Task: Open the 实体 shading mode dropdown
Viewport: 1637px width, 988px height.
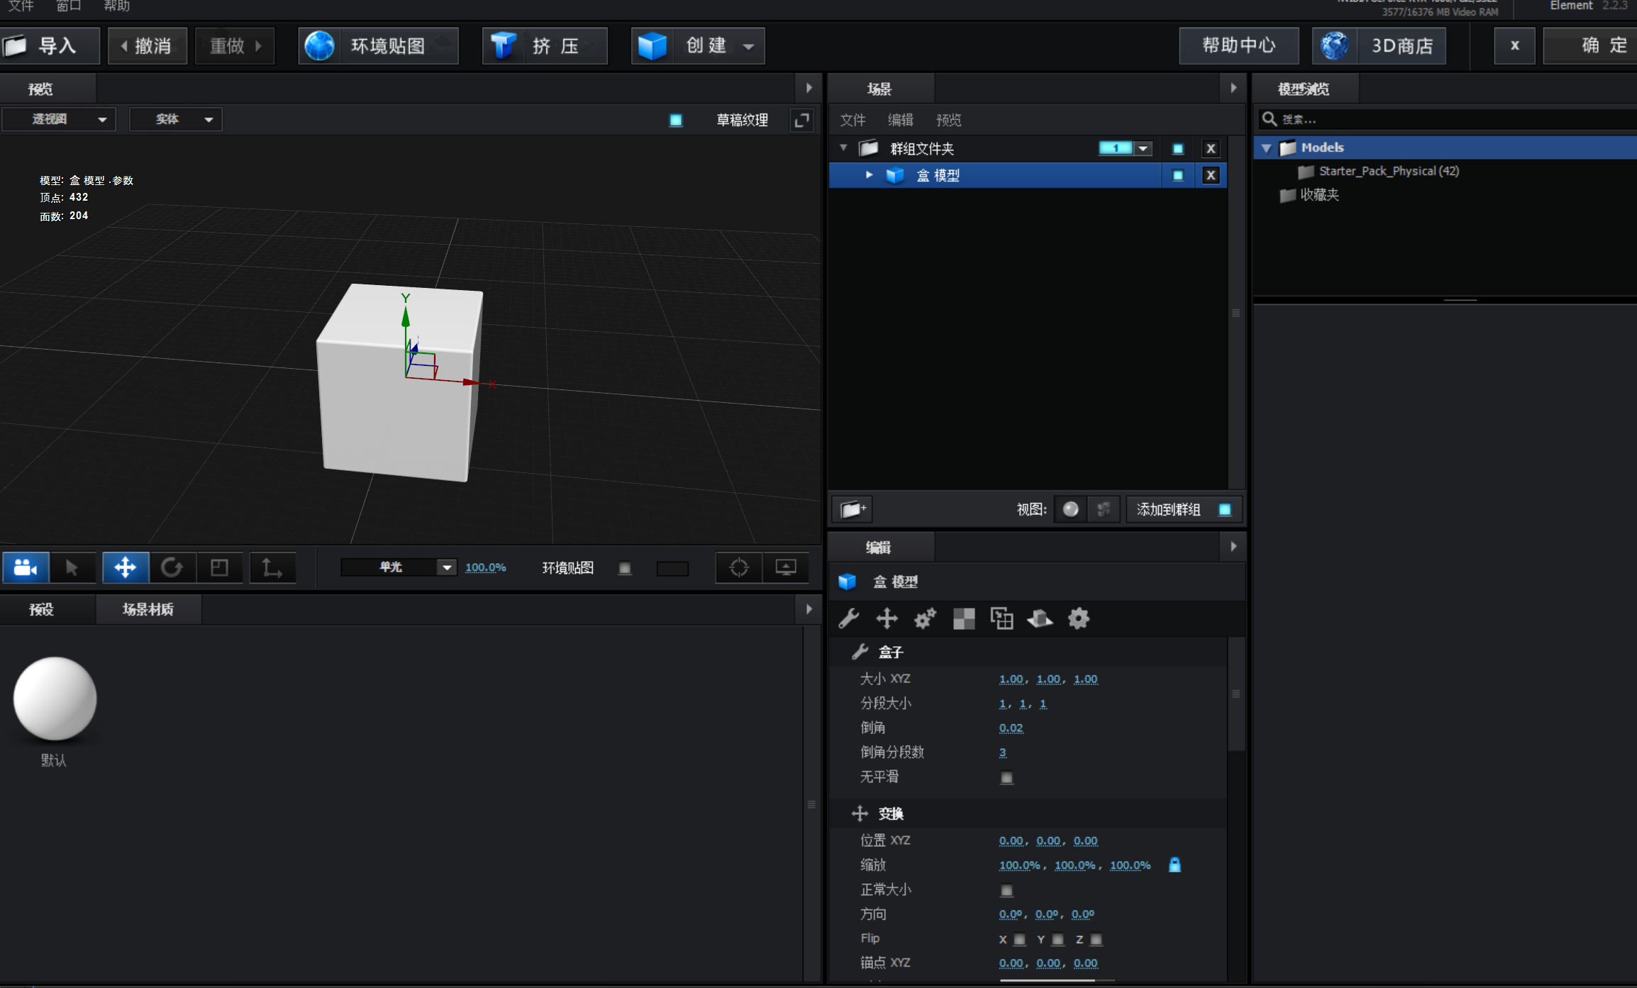Action: click(x=176, y=119)
